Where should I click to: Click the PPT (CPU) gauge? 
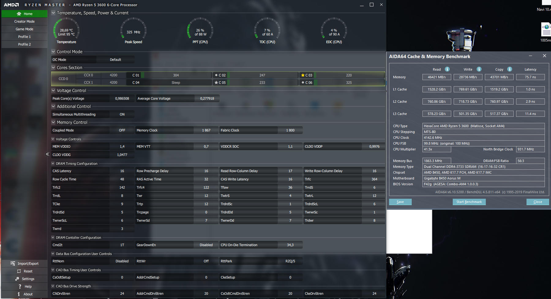click(200, 31)
